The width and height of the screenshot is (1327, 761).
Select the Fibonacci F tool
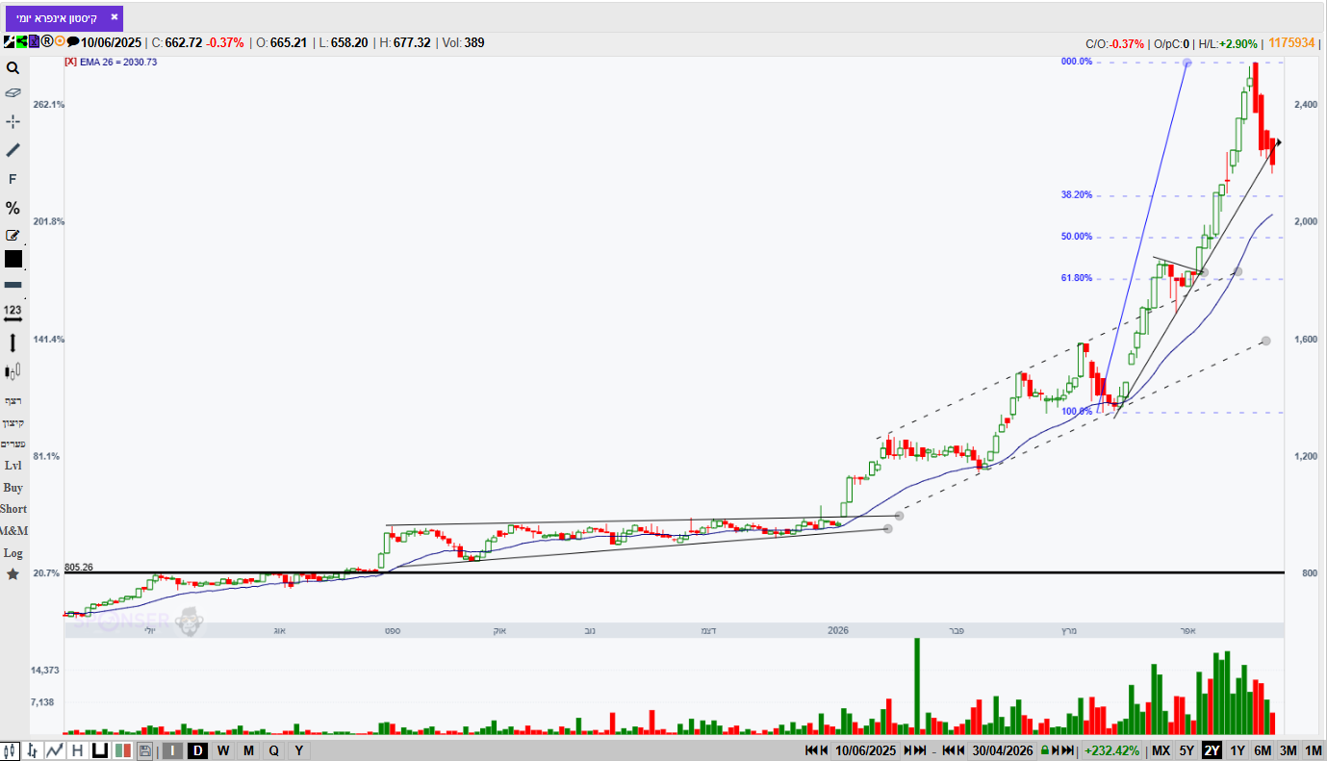point(13,179)
